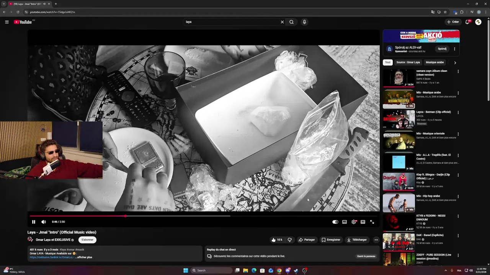Go back with browser back arrow
The image size is (490, 275).
tap(4, 12)
